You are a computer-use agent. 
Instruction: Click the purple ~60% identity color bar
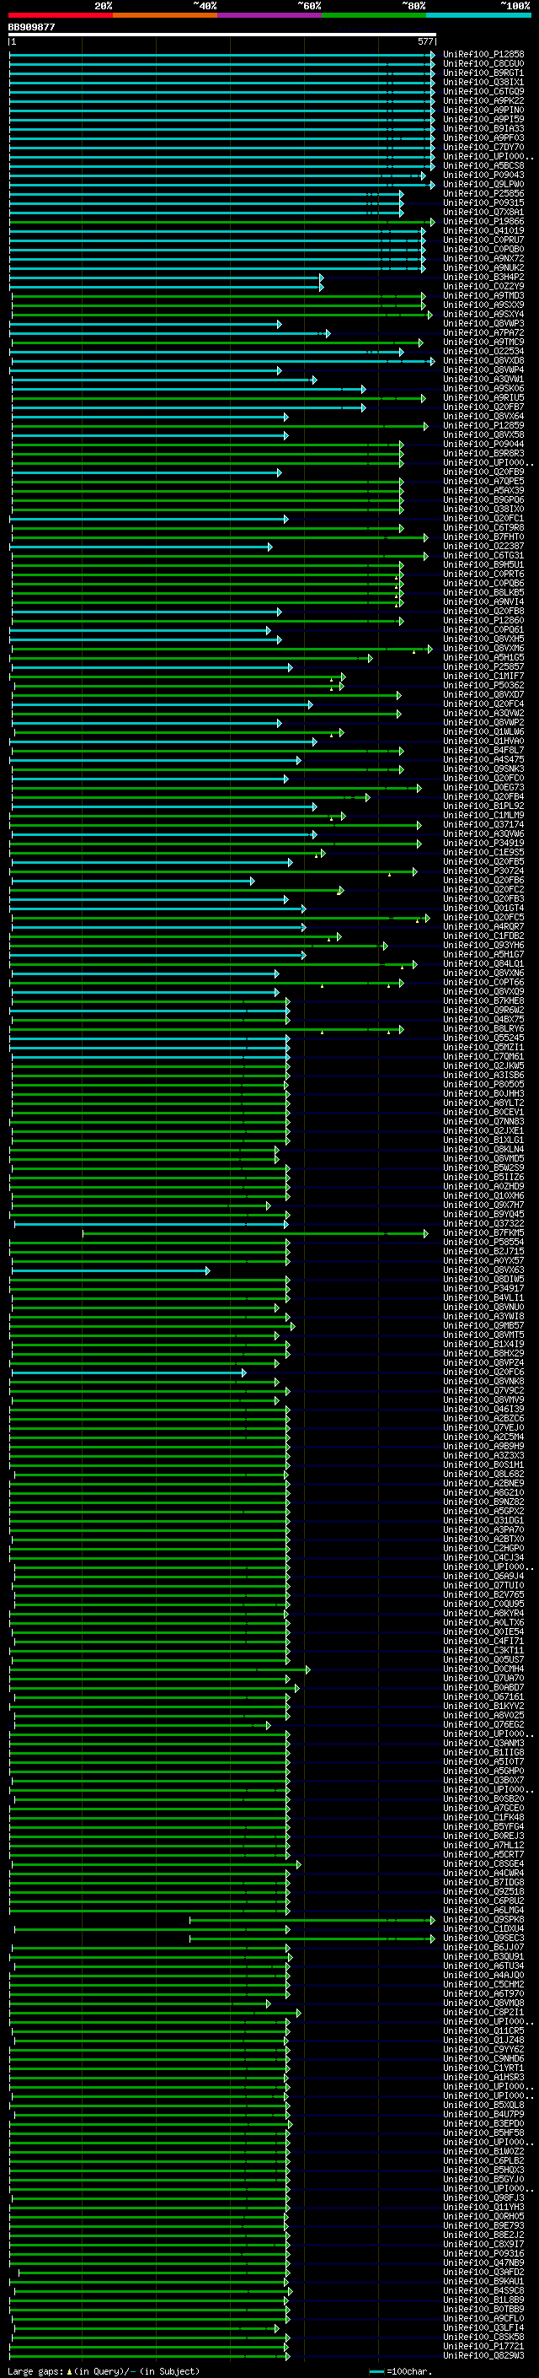[269, 15]
